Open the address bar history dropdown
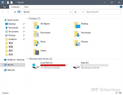This screenshot has width=123, height=95. pos(71,12)
